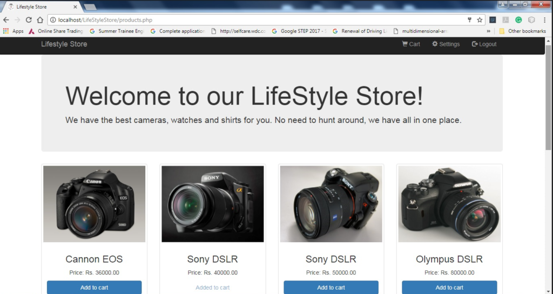Open Renewal of Driving Li bookmark
553x294 pixels.
pyautogui.click(x=360, y=31)
